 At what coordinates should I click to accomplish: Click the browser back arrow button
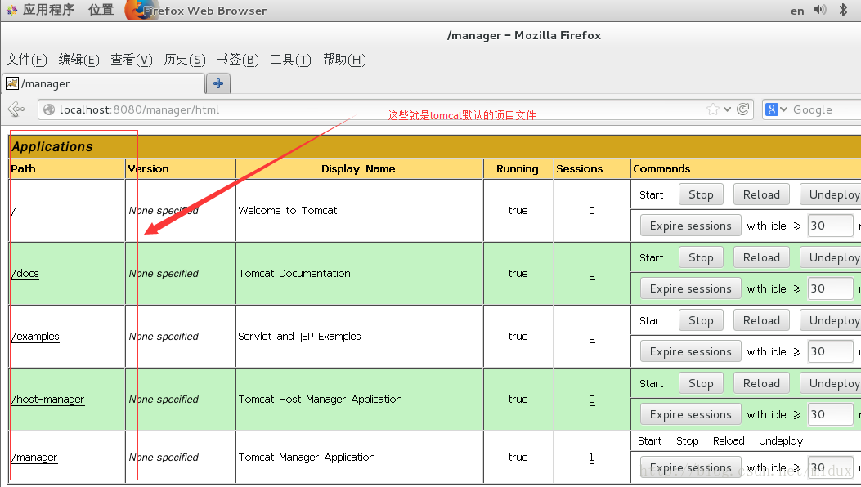[15, 109]
